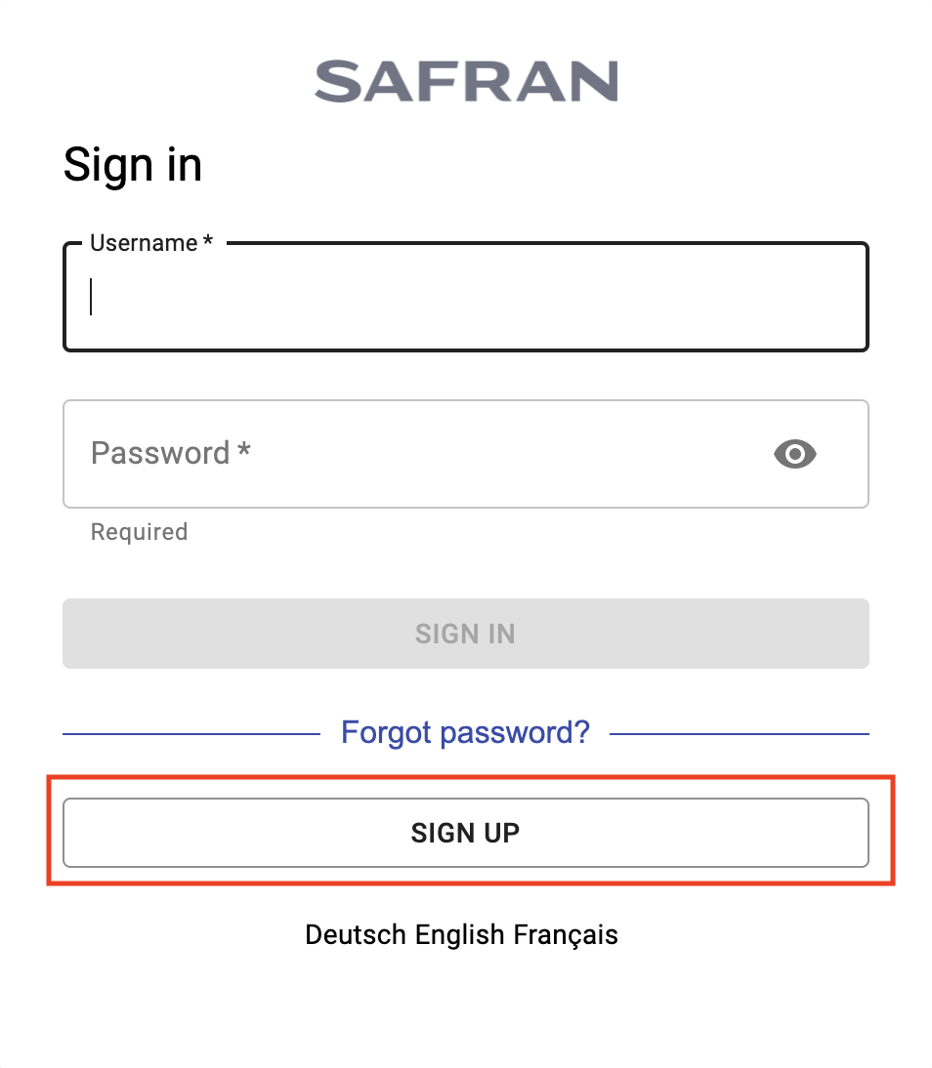
Task: Click the Sign in heading
Action: [133, 164]
